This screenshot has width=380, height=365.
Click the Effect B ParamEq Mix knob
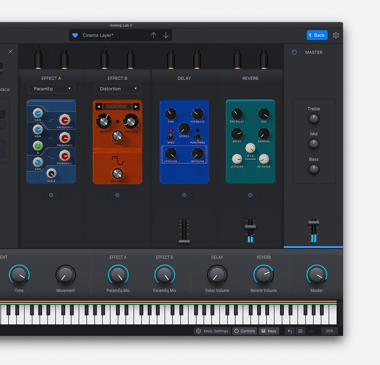click(x=164, y=275)
